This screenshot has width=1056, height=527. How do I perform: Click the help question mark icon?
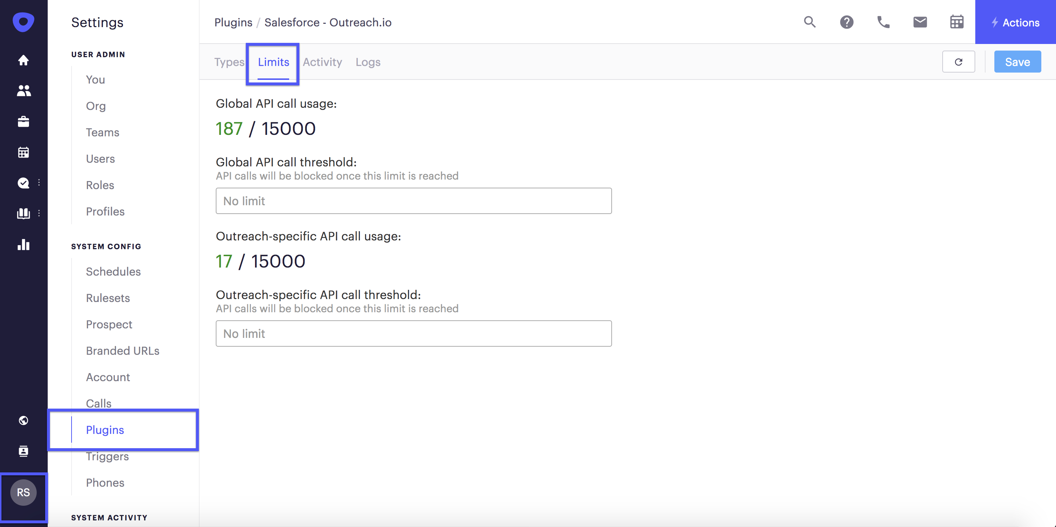(x=847, y=22)
